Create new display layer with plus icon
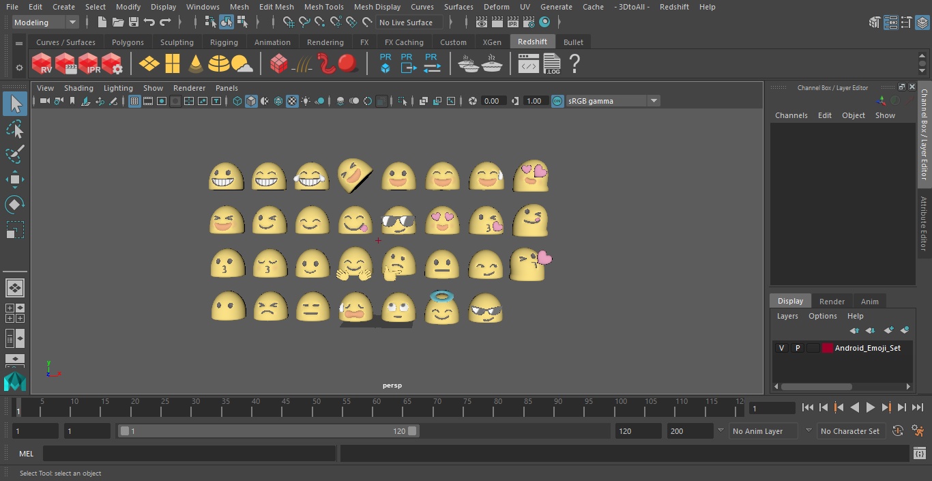The height and width of the screenshot is (481, 932). [888, 330]
